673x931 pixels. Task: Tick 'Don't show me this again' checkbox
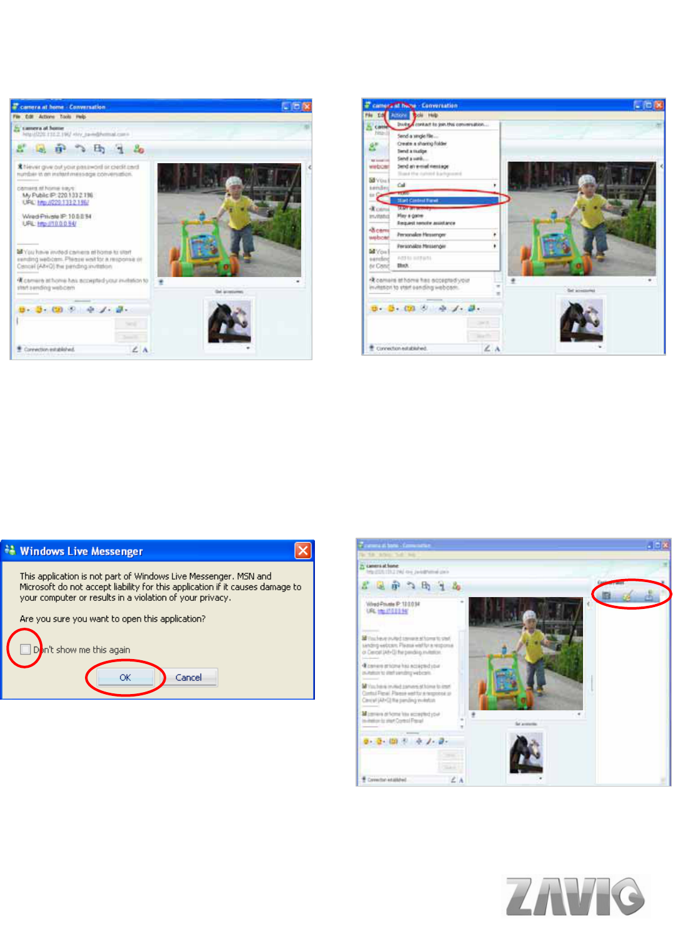click(x=25, y=650)
